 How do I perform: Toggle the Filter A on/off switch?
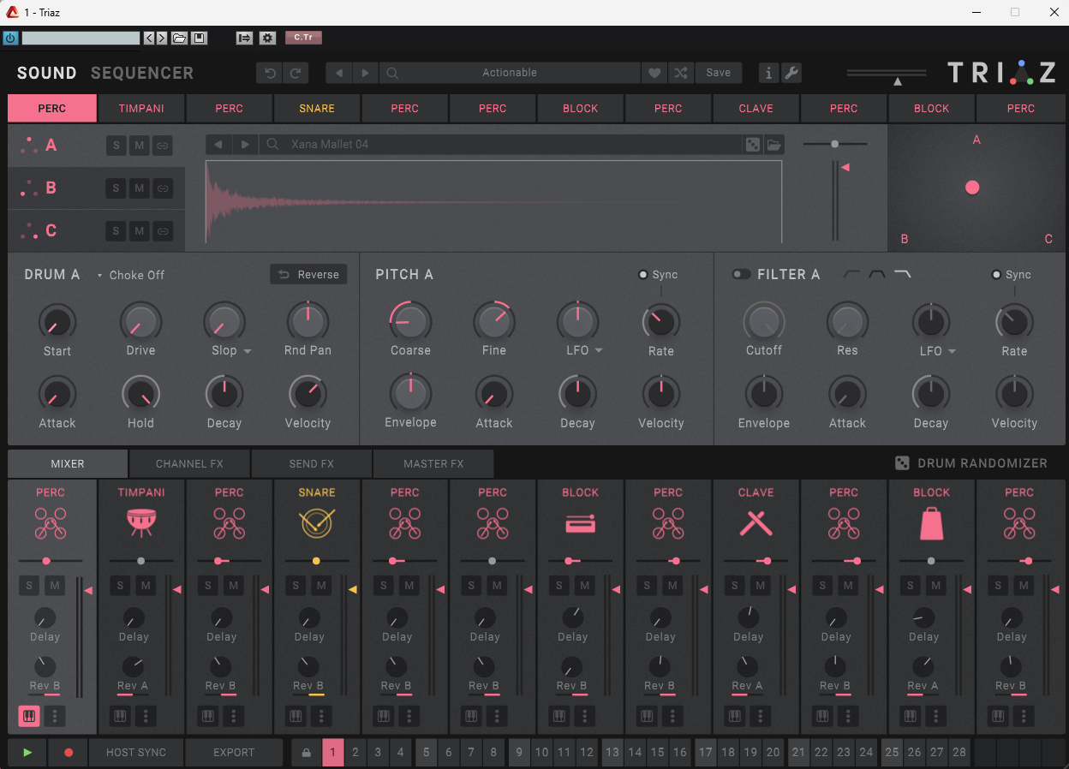click(x=741, y=275)
